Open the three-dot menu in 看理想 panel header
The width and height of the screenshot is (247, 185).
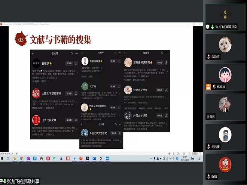tap(76, 53)
